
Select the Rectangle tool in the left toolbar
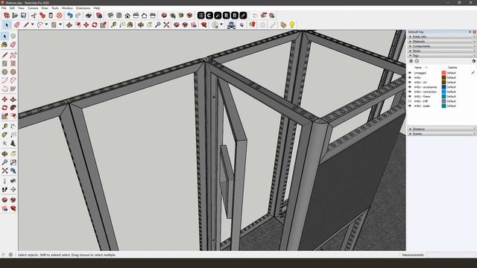(x=4, y=63)
